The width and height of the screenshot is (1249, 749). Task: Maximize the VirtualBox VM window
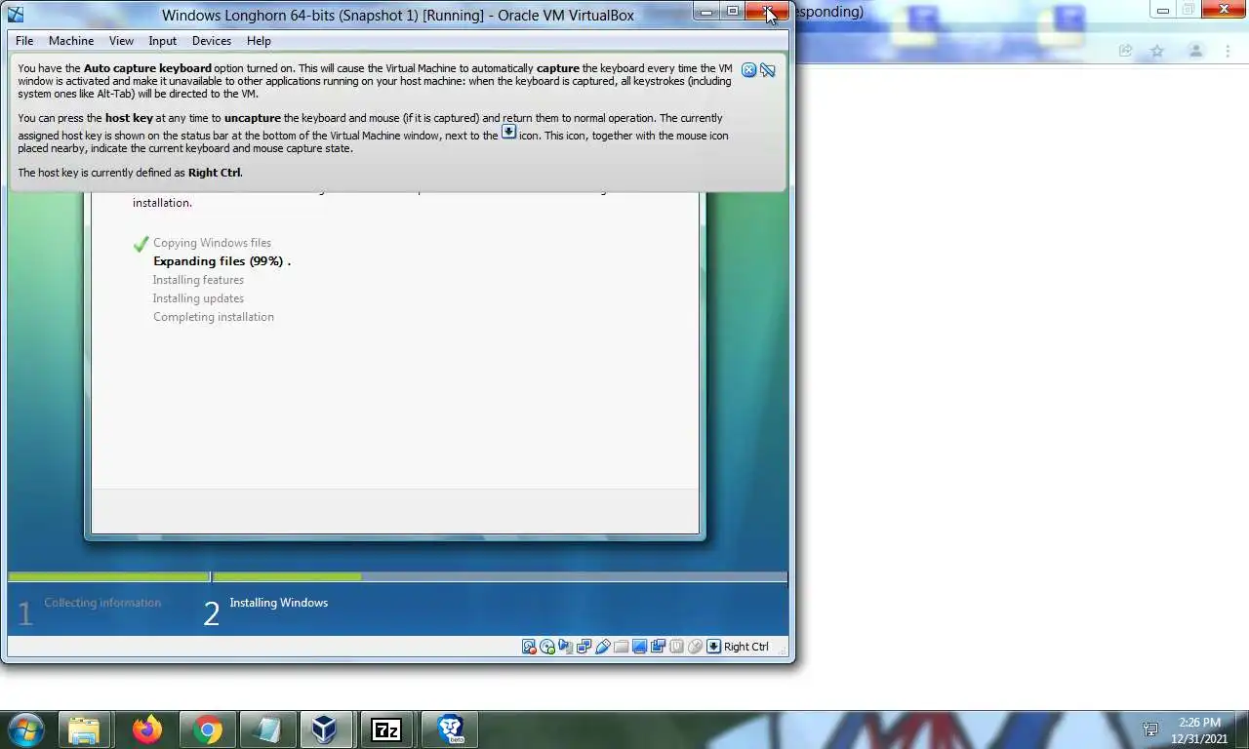(x=732, y=12)
